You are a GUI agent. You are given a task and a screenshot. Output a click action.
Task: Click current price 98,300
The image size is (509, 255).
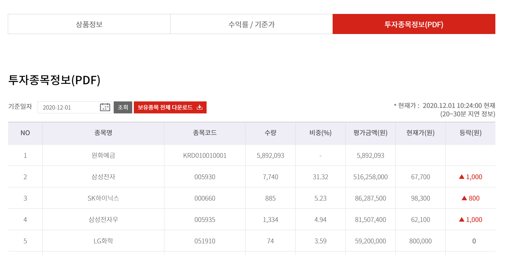tap(420, 198)
